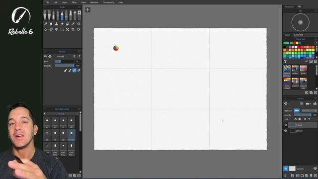Adjust the layer Opacity slider
The height and width of the screenshot is (179, 318).
pos(303,115)
